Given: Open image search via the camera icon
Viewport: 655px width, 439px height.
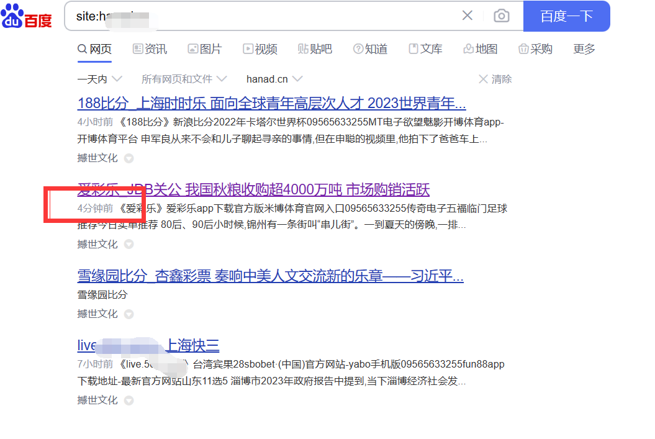Looking at the screenshot, I should (501, 16).
